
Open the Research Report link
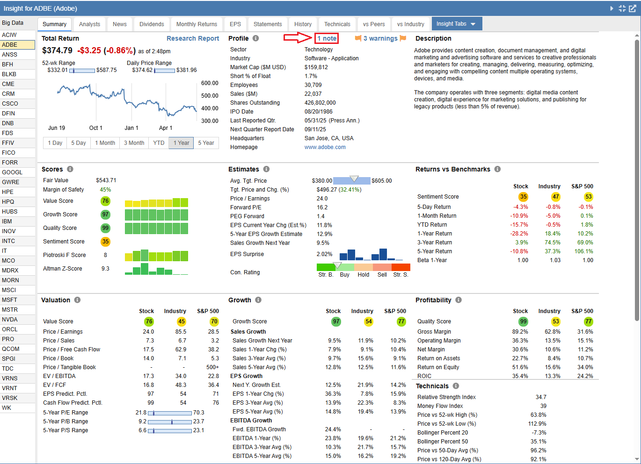click(193, 38)
